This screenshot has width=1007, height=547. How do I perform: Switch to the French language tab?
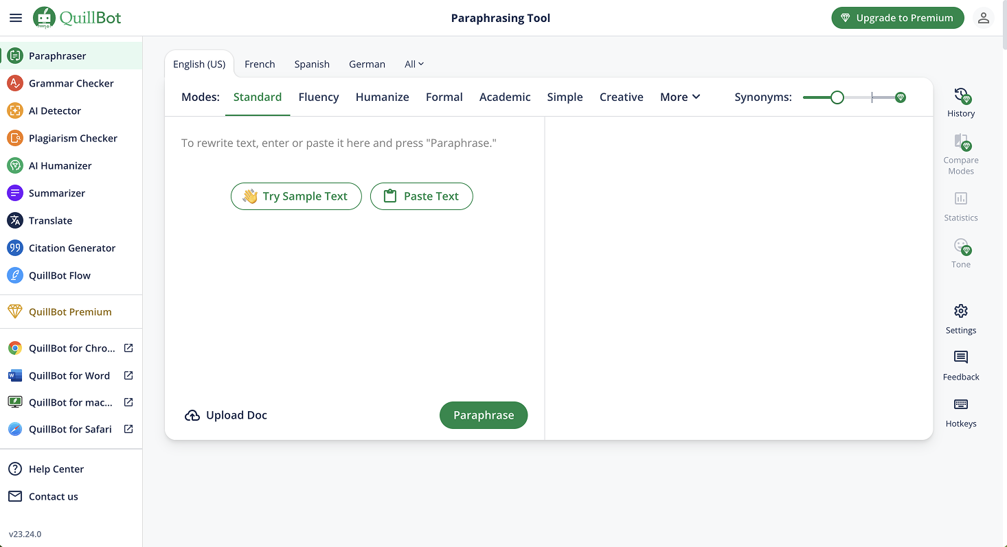(x=260, y=64)
